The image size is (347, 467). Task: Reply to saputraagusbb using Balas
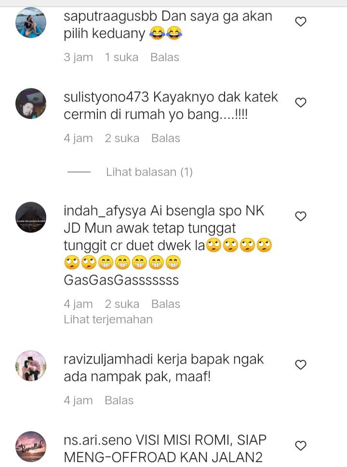pos(165,57)
